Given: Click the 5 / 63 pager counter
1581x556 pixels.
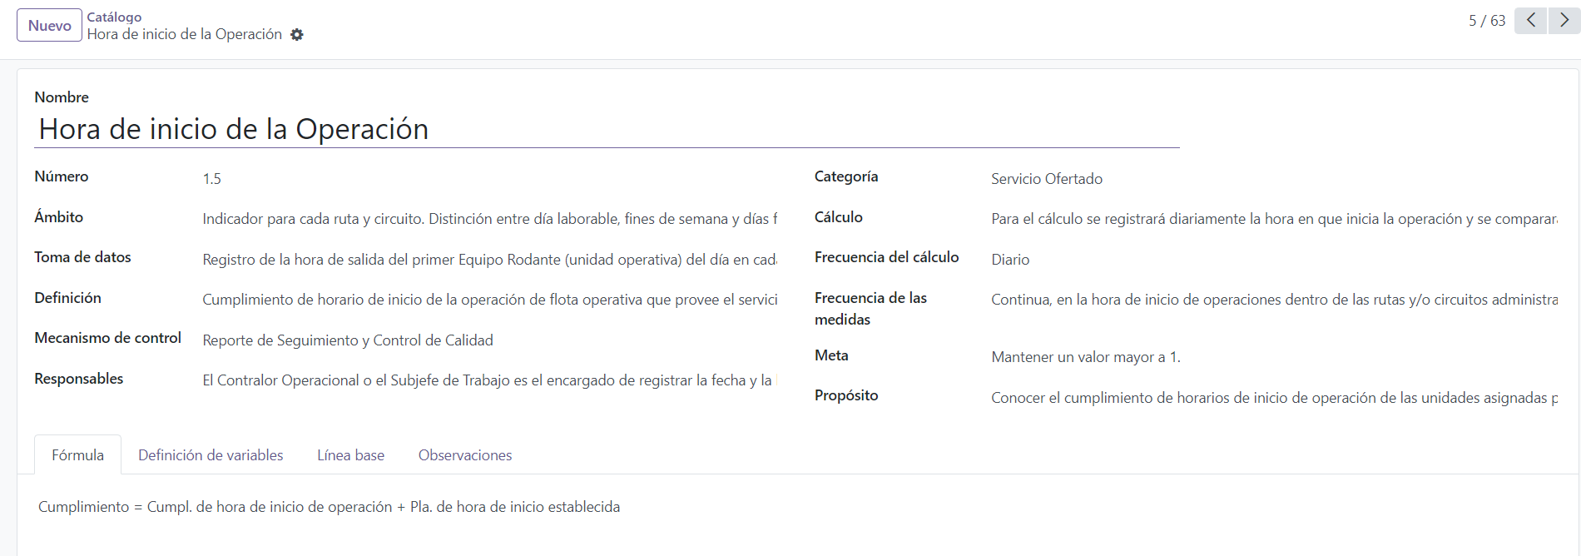Looking at the screenshot, I should [x=1487, y=21].
